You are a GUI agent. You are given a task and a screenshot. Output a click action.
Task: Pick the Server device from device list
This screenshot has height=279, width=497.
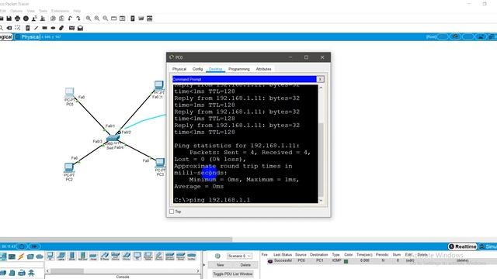pyautogui.click(x=71, y=257)
